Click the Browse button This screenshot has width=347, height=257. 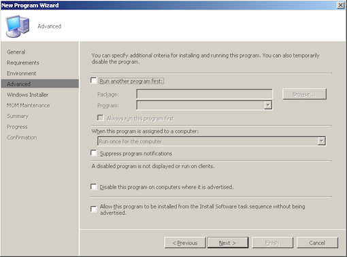[x=304, y=94]
